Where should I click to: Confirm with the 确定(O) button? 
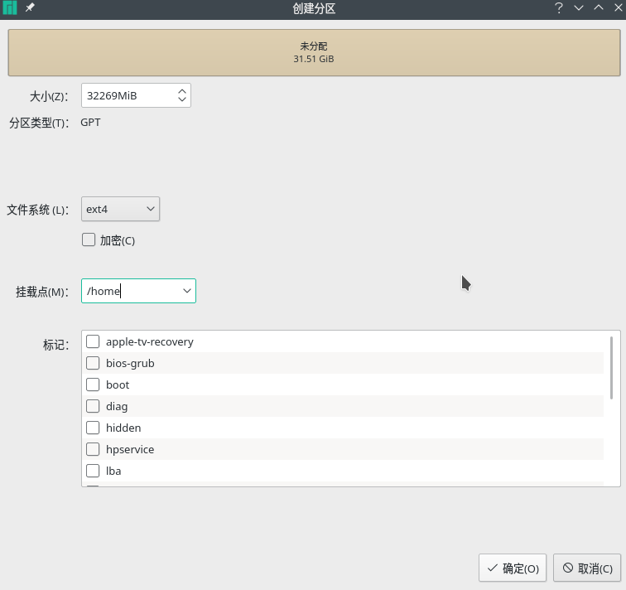(513, 568)
